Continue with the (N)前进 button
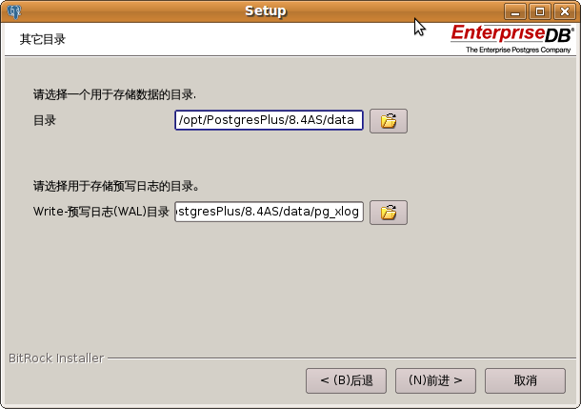This screenshot has width=581, height=409. 435,380
